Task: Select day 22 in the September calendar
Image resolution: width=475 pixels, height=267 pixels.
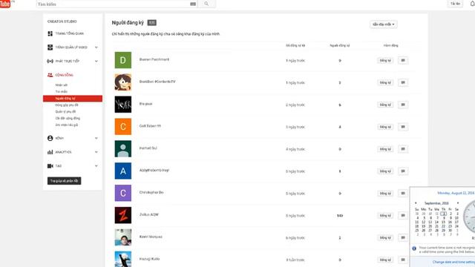Action: point(443,226)
